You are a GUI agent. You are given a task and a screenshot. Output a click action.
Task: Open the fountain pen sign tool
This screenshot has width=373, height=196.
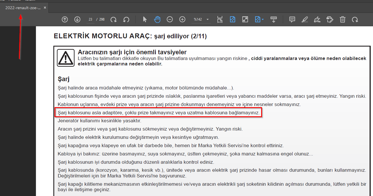[317, 19]
